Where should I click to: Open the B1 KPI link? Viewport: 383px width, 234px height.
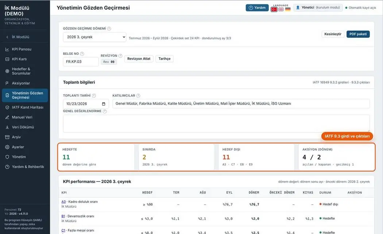coord(63,216)
